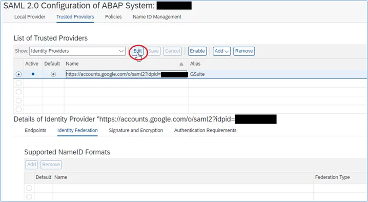This screenshot has width=368, height=202.
Task: Select the first empty row radio below GSuite
Action: pyautogui.click(x=18, y=83)
